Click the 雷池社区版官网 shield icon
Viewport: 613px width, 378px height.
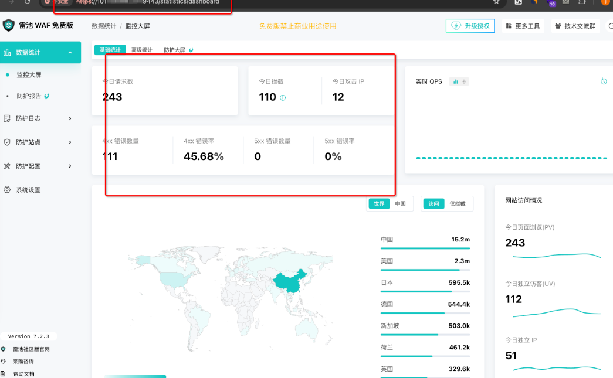[x=3, y=349]
